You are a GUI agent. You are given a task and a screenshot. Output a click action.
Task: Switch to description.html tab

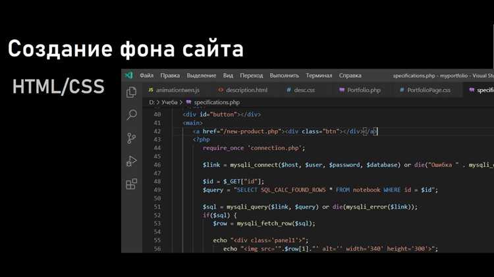[242, 90]
